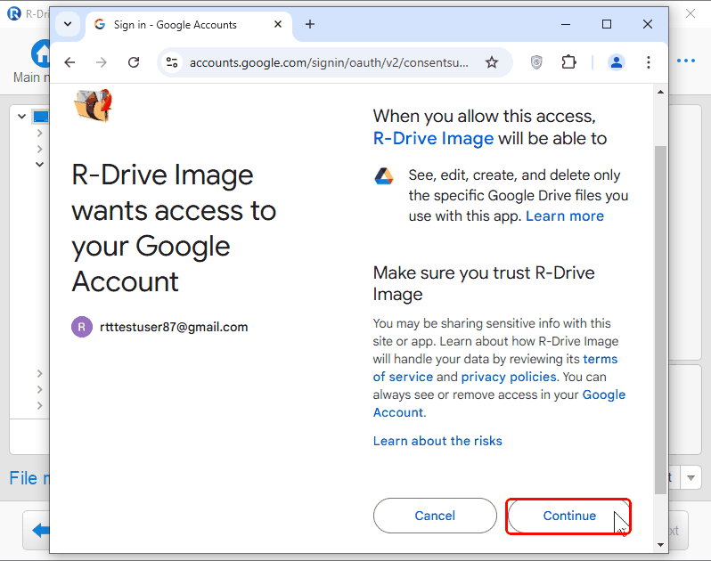Click the vertical scrollbar thumb
Viewport: 711px width, 561px height.
[661, 320]
